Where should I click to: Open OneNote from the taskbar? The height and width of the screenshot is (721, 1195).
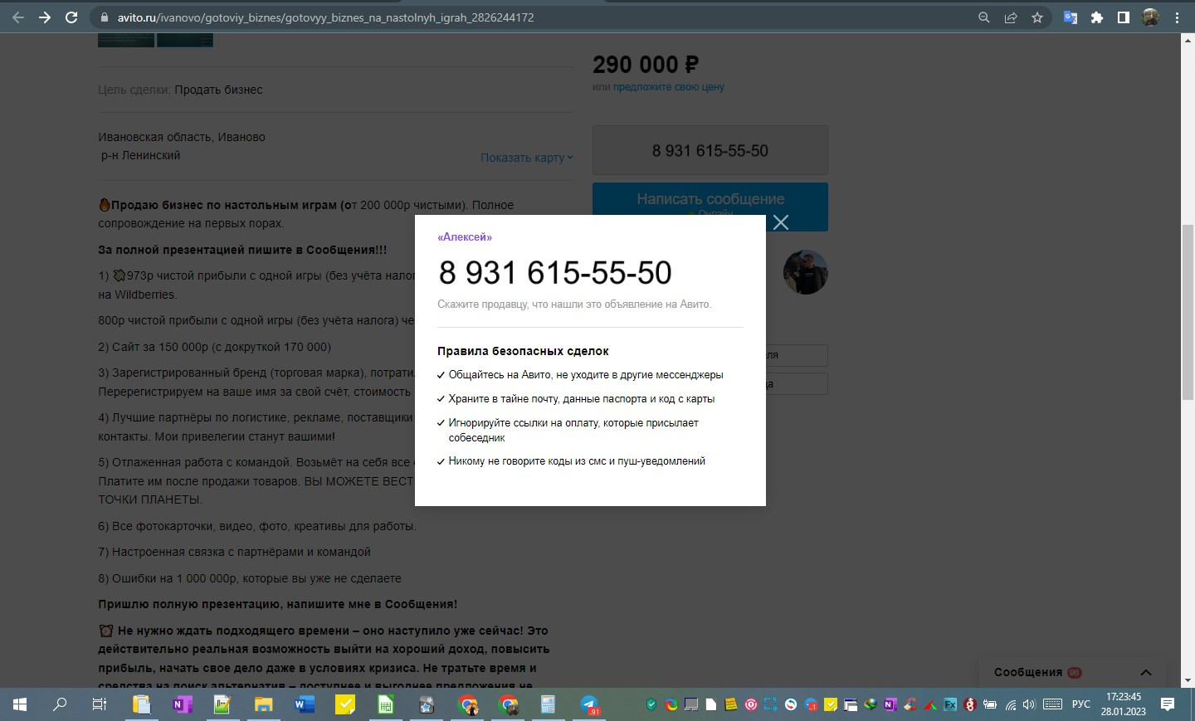tap(182, 704)
